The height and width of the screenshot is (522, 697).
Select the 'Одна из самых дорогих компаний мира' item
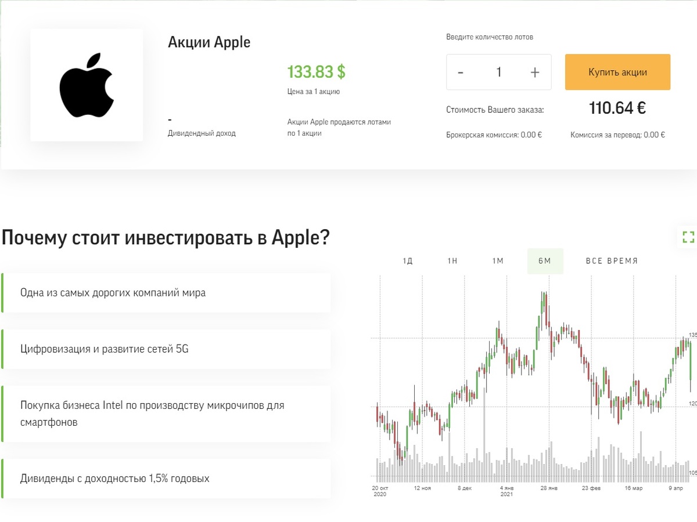pos(166,292)
